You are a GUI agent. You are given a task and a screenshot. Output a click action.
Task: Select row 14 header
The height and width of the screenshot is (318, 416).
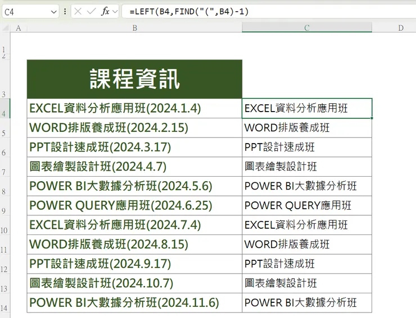coord(4,307)
